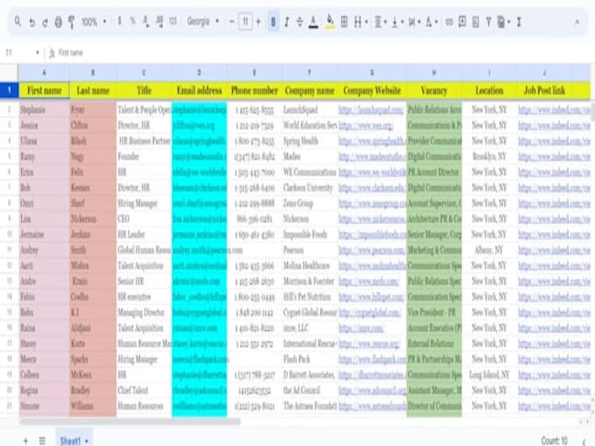Click the search menus magnifier icon
Viewport: 595px width, 446px height.
pos(17,22)
